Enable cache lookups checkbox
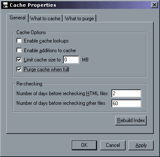The height and width of the screenshot is (157, 160). 19,41
